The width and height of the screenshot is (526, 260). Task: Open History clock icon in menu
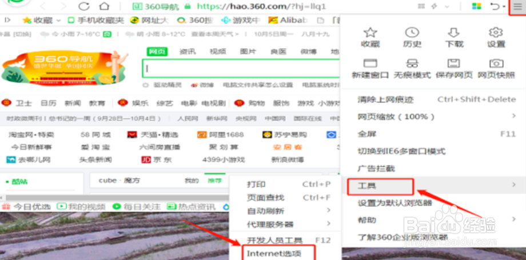click(412, 33)
